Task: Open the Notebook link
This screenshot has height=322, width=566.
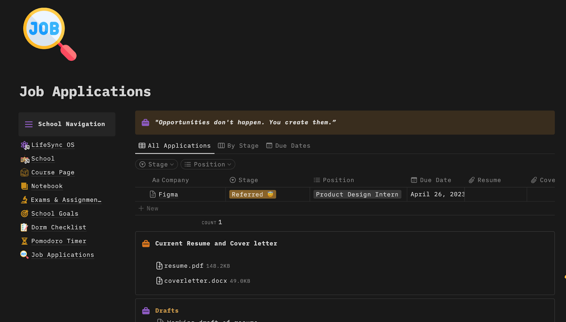Action: coord(47,186)
